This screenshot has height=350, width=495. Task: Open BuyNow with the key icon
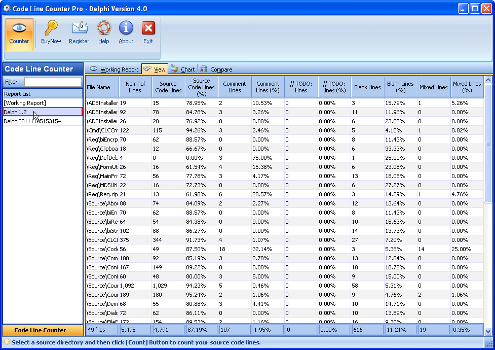(51, 29)
